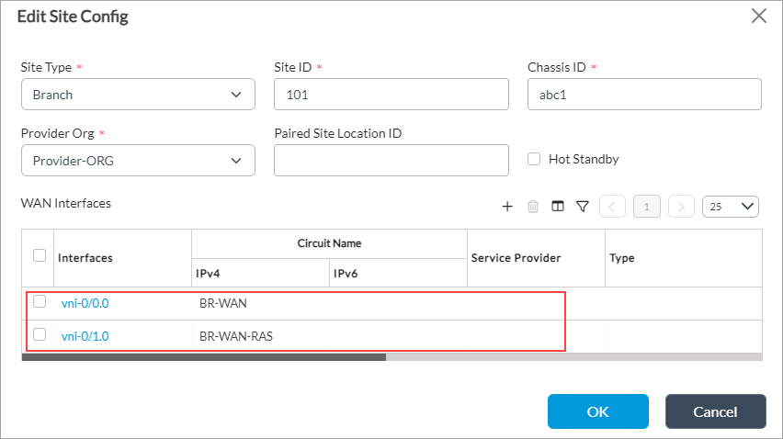The image size is (783, 439).
Task: Click the trash icon to delete interface
Action: tap(532, 207)
